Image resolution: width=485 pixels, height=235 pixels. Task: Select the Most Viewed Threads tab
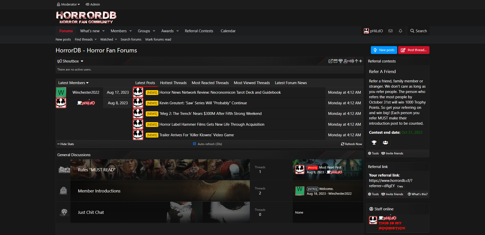tap(252, 83)
